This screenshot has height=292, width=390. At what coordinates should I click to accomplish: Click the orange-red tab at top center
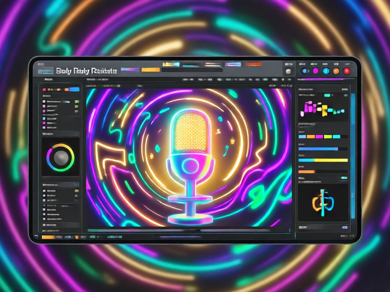(253, 64)
